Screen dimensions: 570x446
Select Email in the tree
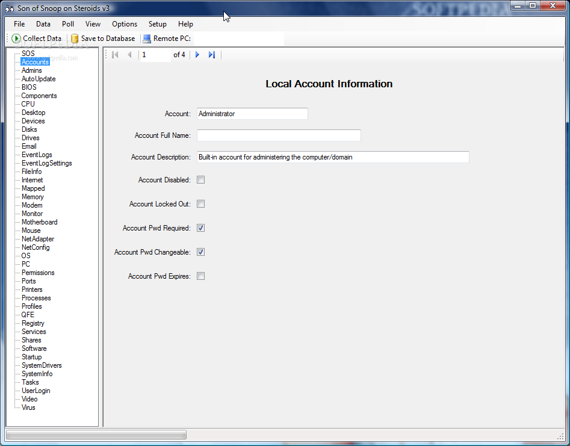[x=29, y=146]
